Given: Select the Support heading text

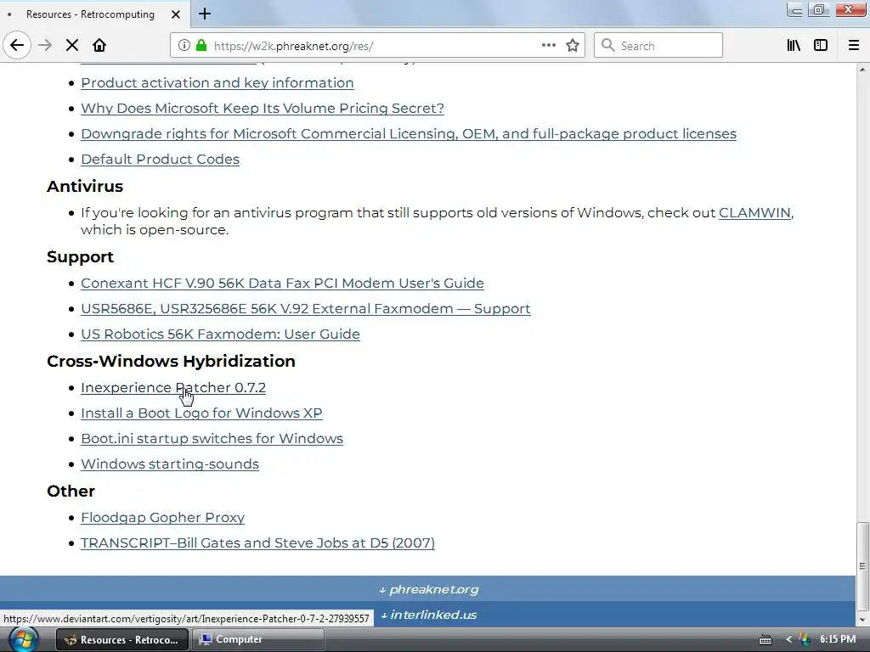Looking at the screenshot, I should (x=80, y=257).
